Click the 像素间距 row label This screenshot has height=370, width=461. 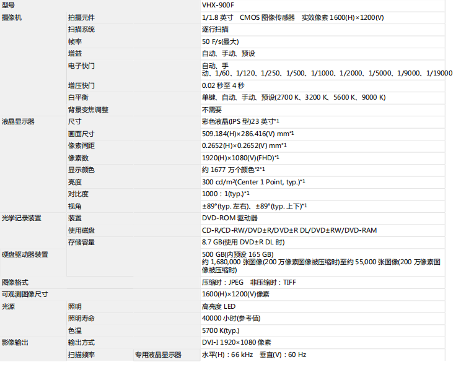click(x=82, y=145)
